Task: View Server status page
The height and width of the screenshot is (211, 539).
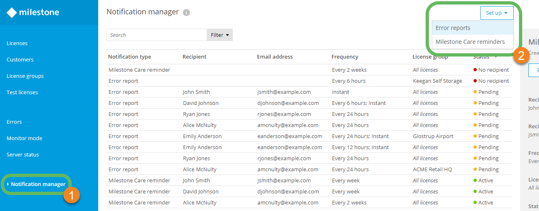Action: click(x=23, y=155)
